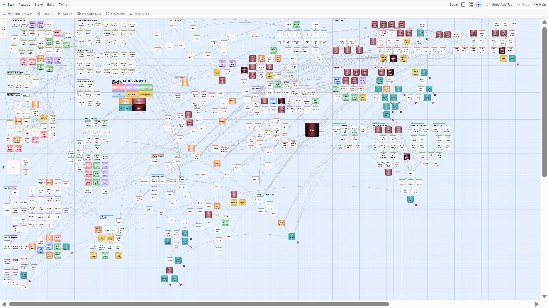Click the Back arrow button
Viewport: 548px width, 308px height.
[8, 5]
